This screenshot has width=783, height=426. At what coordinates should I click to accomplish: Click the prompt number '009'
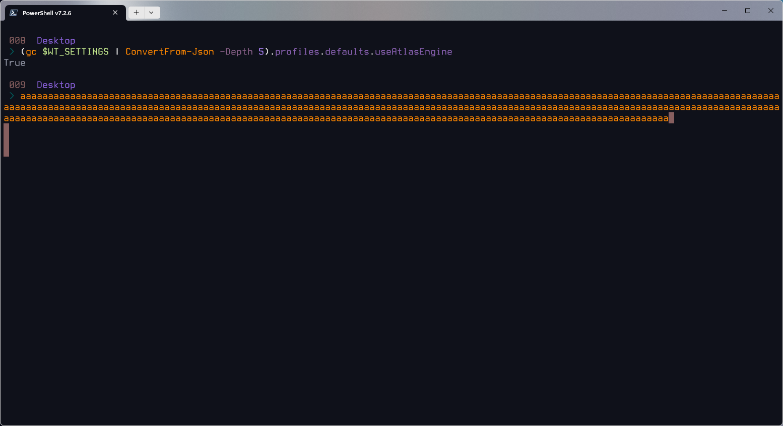pos(17,85)
